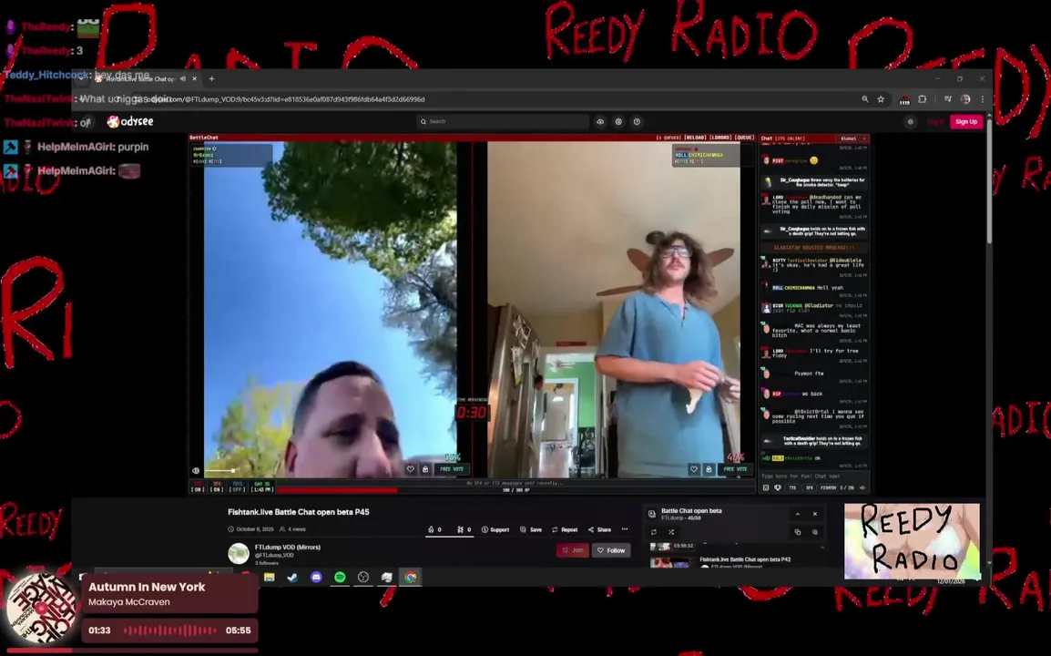Screen dimensions: 1051x656
Task: Click the Save button
Action: (x=531, y=529)
